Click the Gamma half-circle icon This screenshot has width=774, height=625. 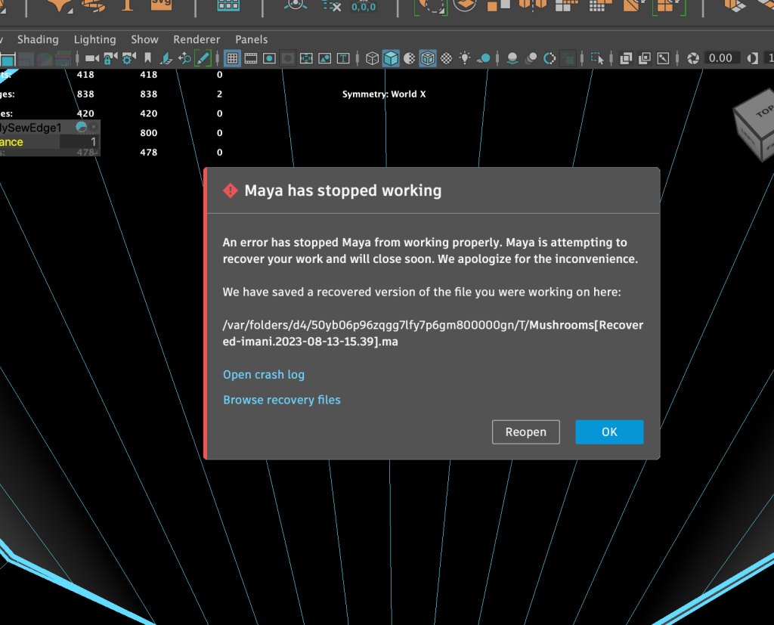[x=752, y=58]
